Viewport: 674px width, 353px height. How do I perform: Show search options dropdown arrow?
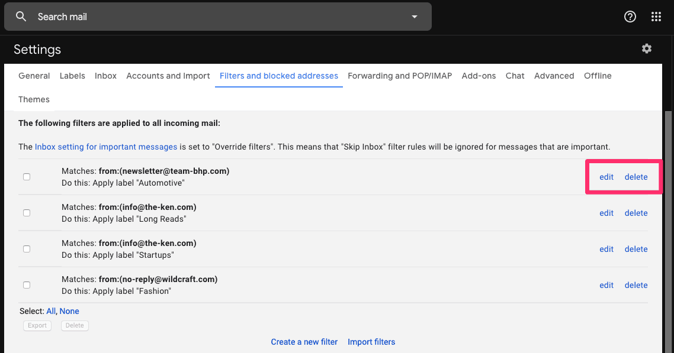tap(415, 17)
